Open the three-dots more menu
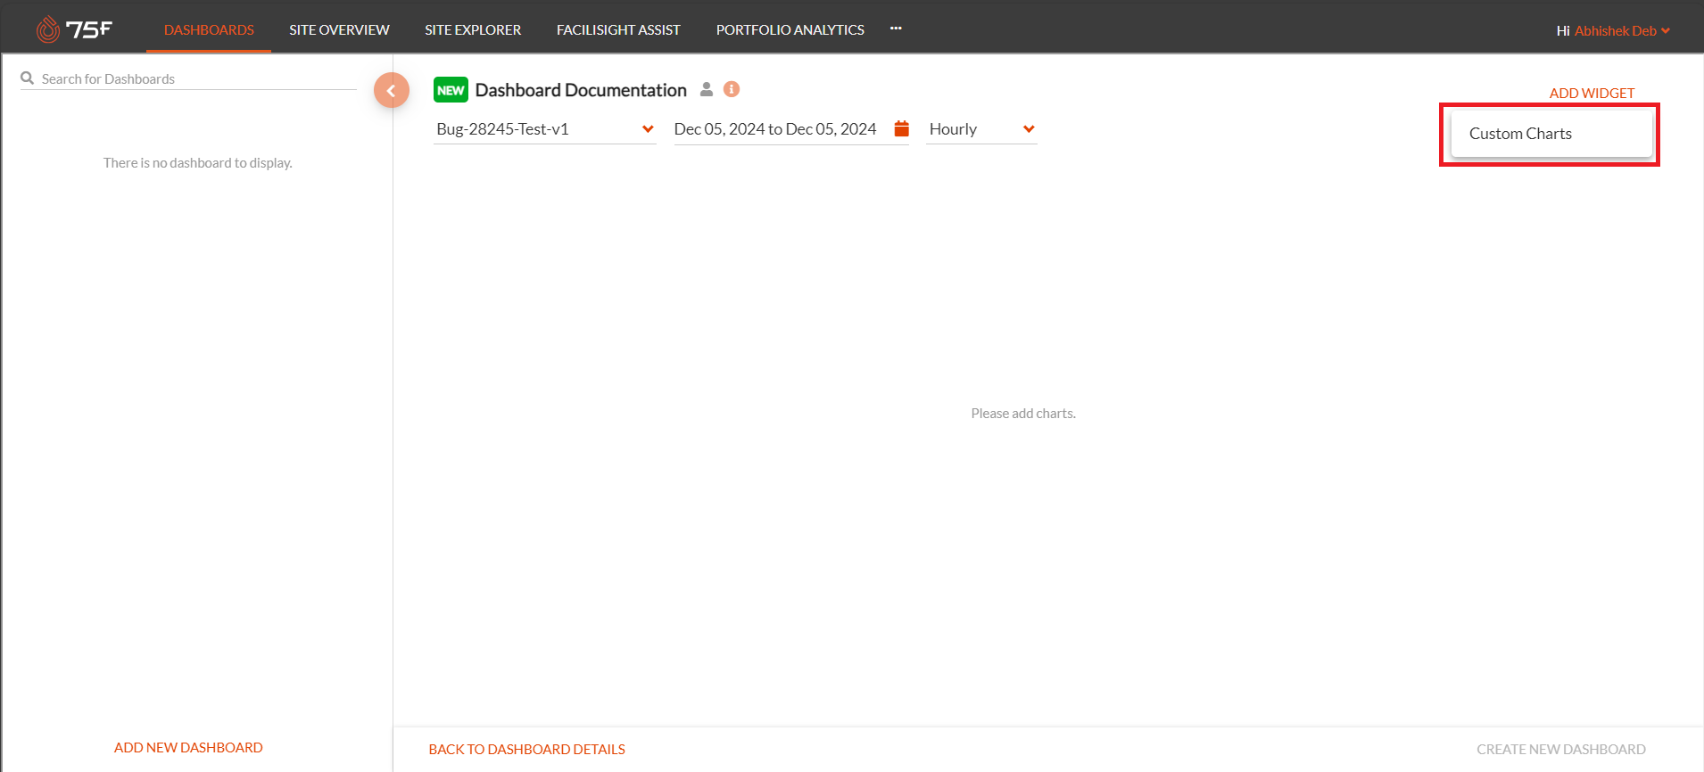 (x=896, y=29)
